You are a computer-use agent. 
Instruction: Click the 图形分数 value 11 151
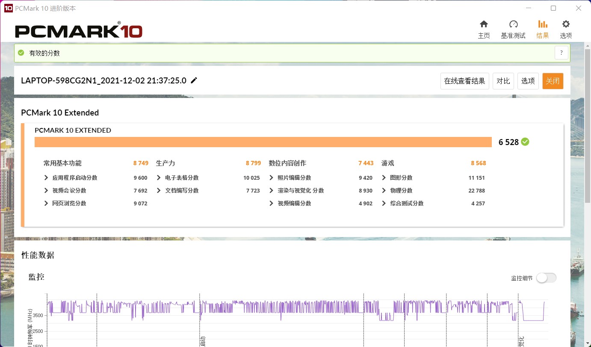click(x=477, y=178)
